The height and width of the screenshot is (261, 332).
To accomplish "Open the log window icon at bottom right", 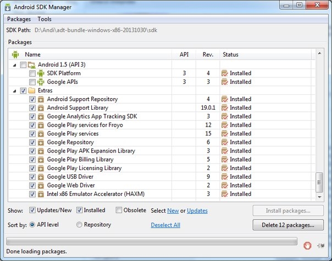I will (321, 246).
